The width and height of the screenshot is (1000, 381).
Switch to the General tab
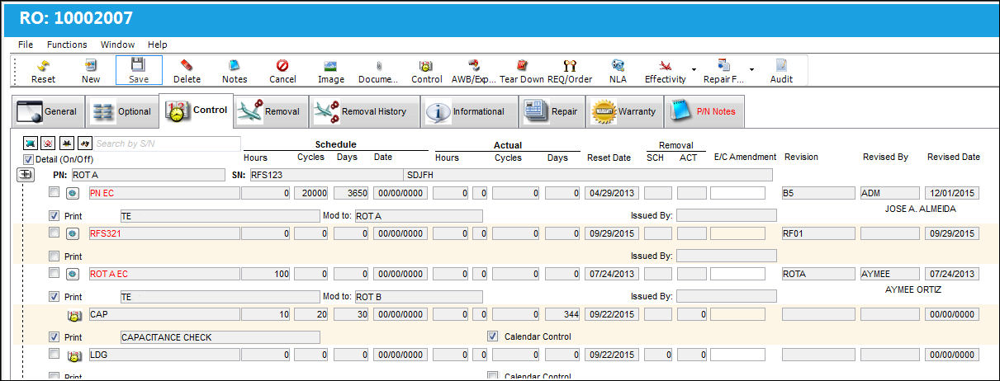(48, 111)
